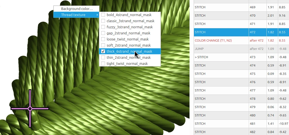Screen dimensions: 289x135
Task: Click the 9.16 value in row 470
Action: (x=282, y=16)
